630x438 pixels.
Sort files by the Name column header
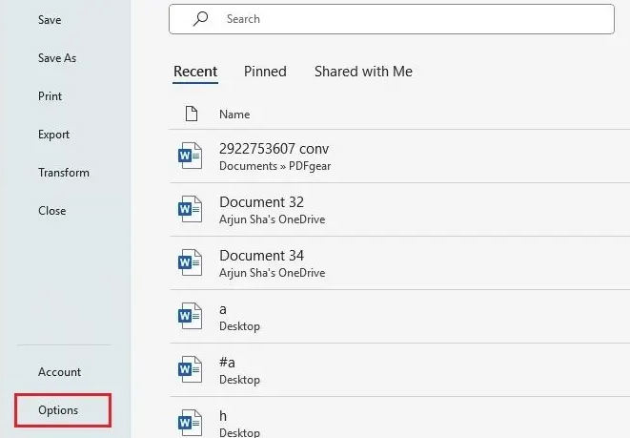tap(234, 115)
